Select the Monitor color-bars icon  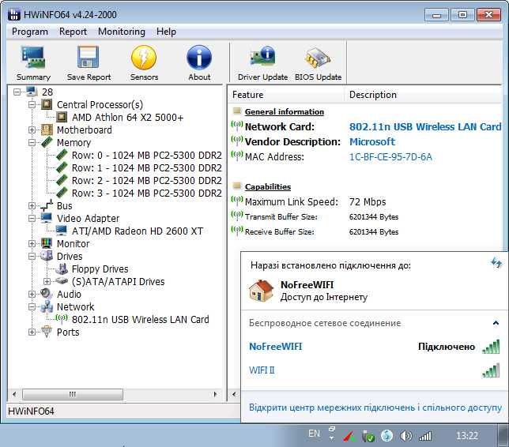point(47,243)
